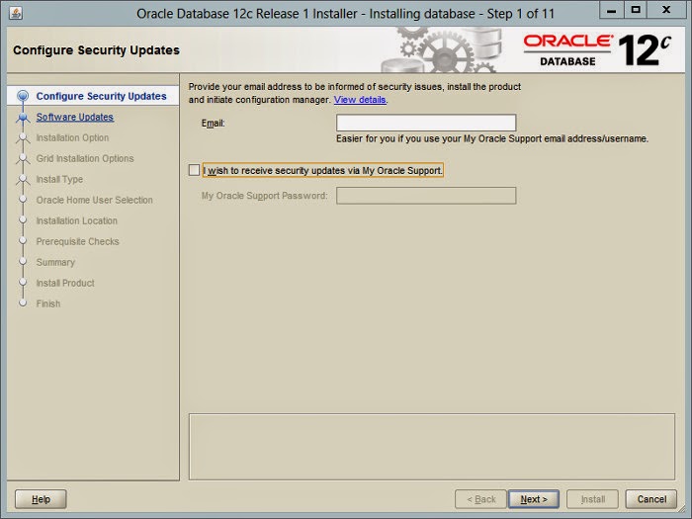Image resolution: width=692 pixels, height=519 pixels.
Task: Click the greyed-out Install button
Action: [593, 499]
